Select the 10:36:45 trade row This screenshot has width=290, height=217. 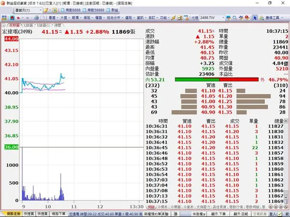pos(215,148)
